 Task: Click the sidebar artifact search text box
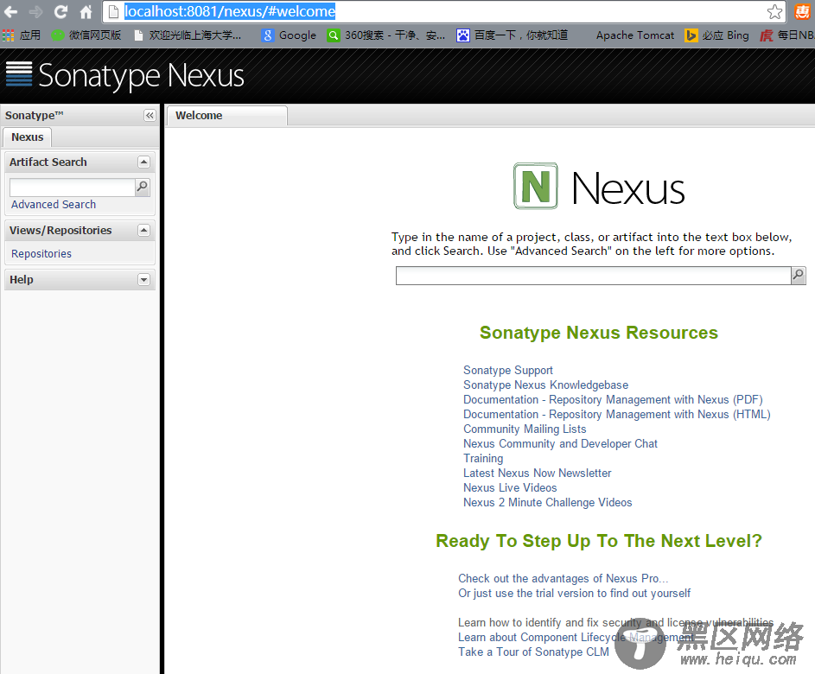(x=73, y=187)
